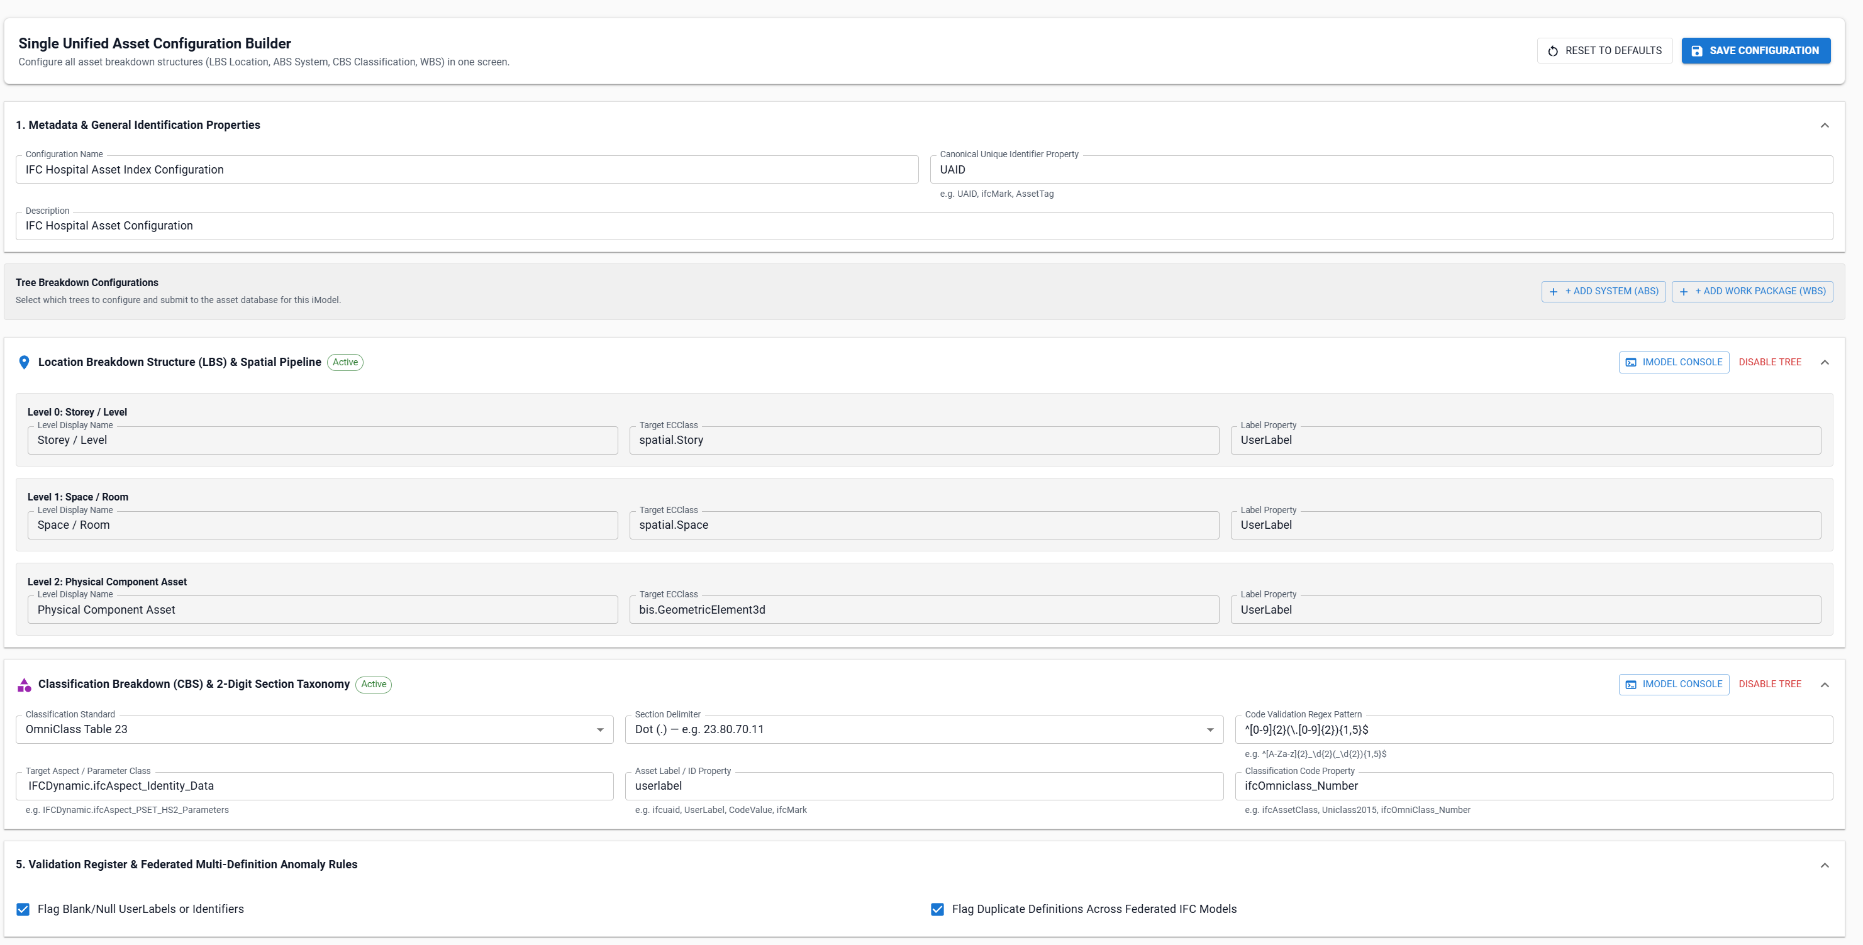Click the console icon in the LBS iModel Console button
The image size is (1863, 945).
click(1631, 362)
